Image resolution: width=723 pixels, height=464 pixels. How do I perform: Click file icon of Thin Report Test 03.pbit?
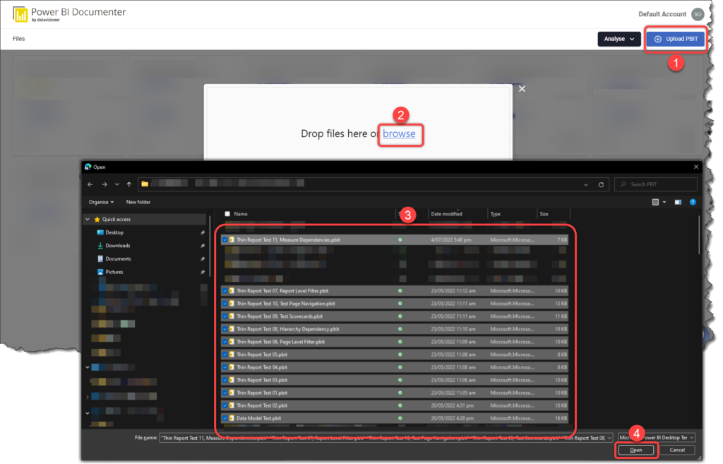pyautogui.click(x=232, y=381)
